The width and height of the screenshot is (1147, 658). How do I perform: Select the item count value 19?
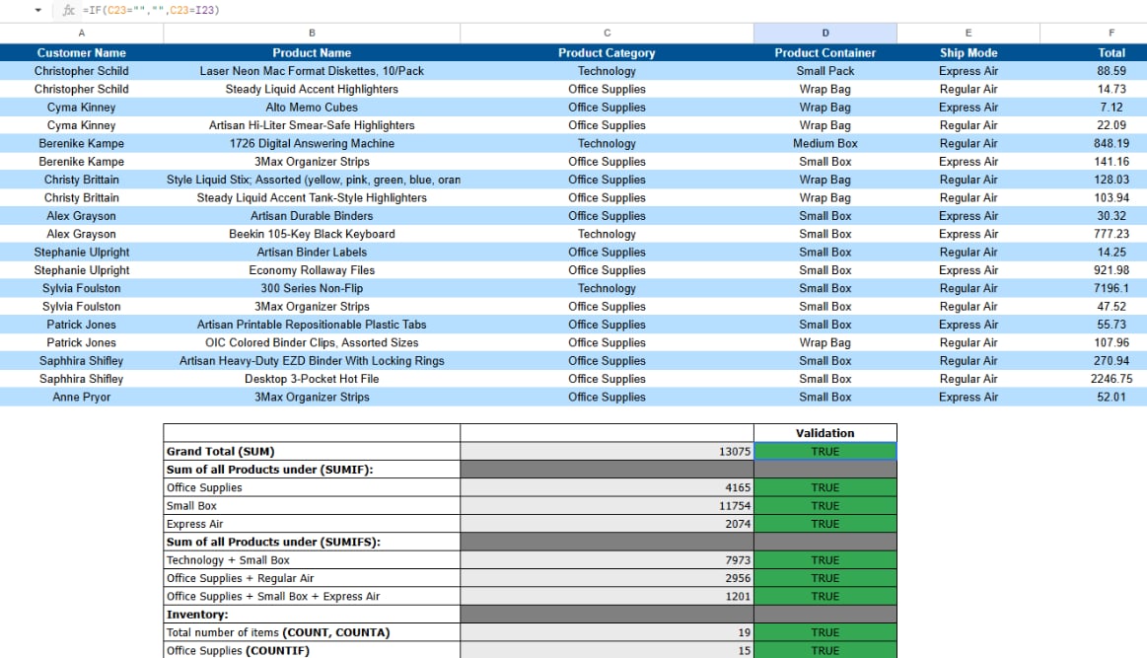pos(608,632)
